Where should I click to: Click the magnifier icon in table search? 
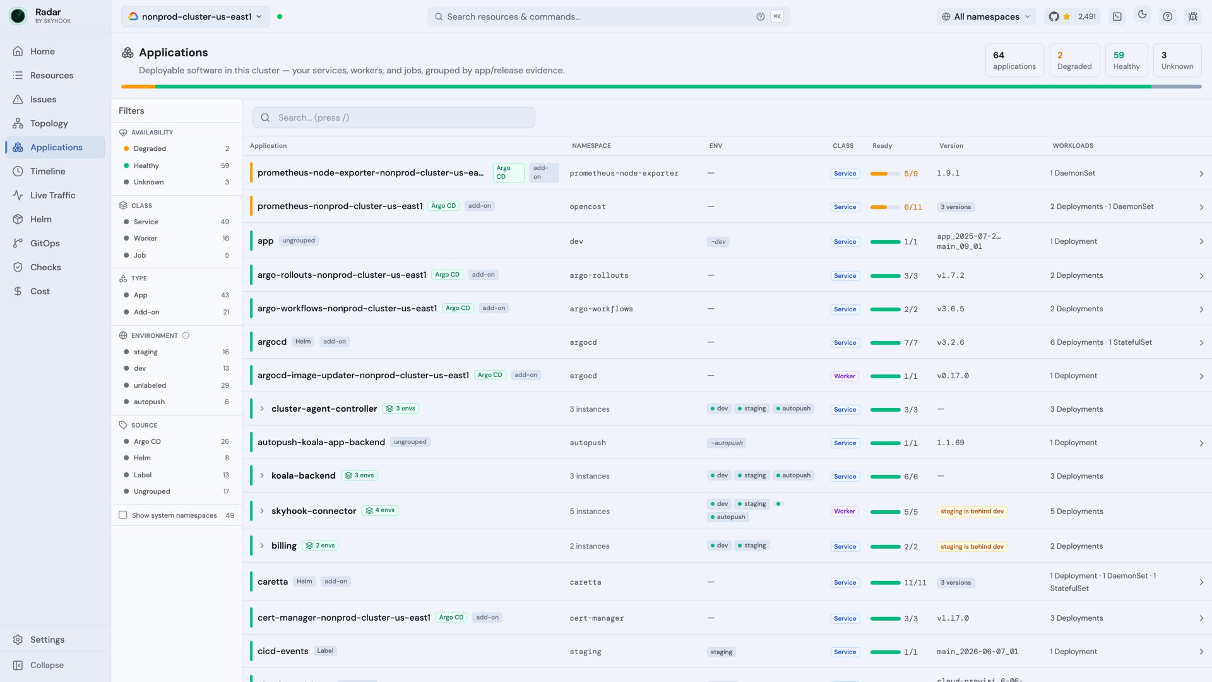click(x=265, y=117)
